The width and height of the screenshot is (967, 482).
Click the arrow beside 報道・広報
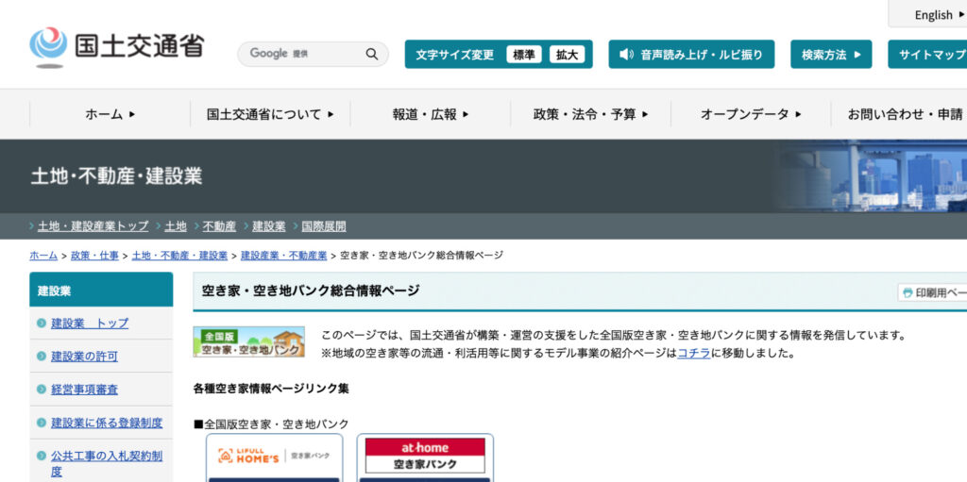[x=466, y=114]
